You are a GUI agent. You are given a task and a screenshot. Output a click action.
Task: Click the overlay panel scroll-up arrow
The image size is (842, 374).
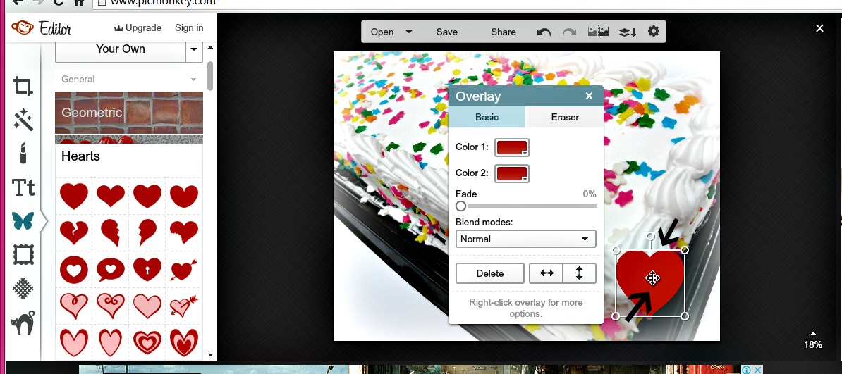210,47
